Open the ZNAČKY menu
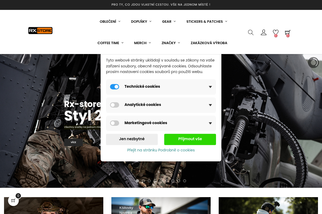Viewport: 322px width, 214px height. coord(171,43)
